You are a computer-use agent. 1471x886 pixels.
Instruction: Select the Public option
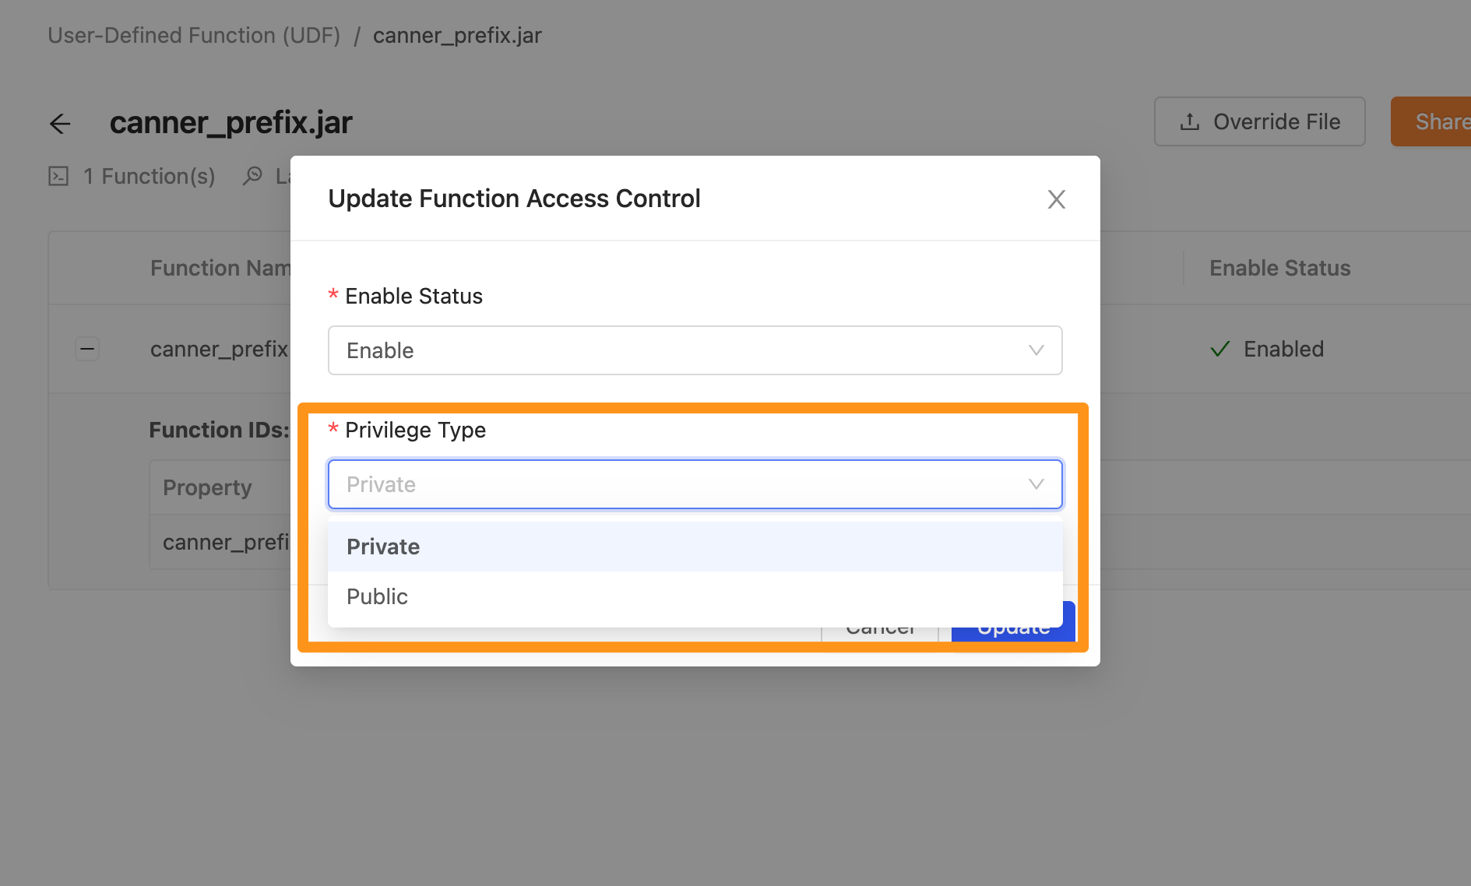click(x=695, y=596)
